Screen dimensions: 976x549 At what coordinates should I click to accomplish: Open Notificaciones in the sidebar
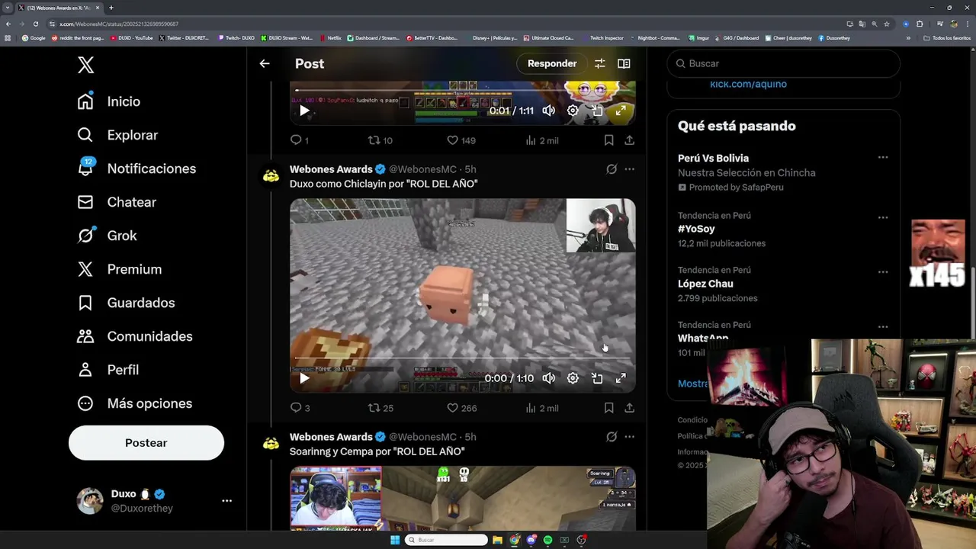(x=136, y=169)
